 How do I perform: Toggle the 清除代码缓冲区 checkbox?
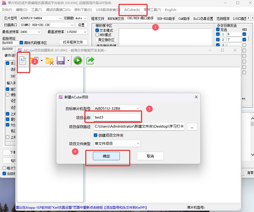pyautogui.click(x=21, y=43)
